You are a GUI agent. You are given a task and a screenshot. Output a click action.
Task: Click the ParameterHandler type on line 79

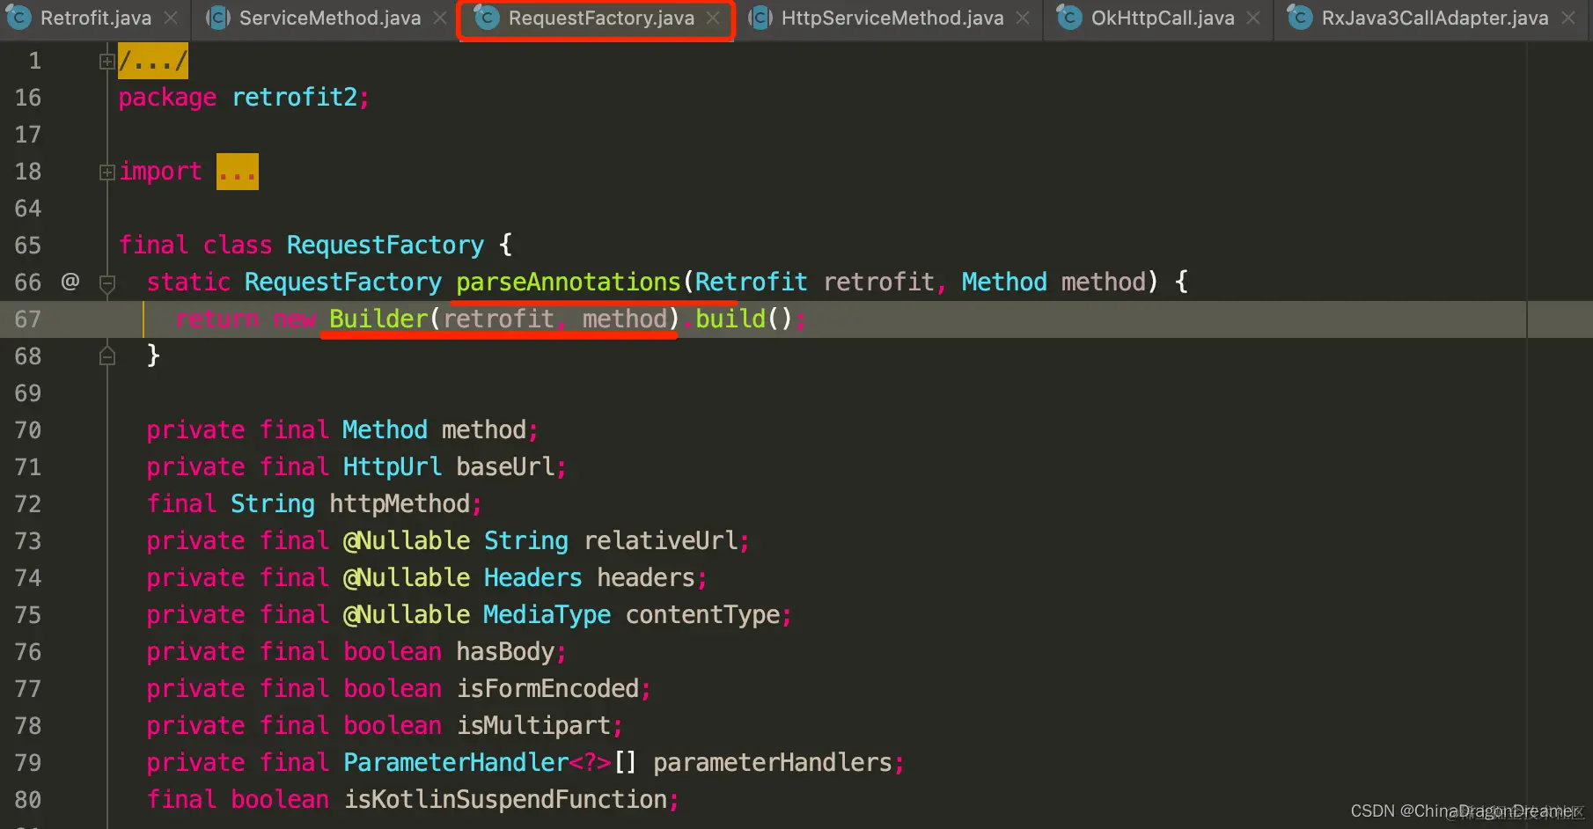tap(456, 762)
